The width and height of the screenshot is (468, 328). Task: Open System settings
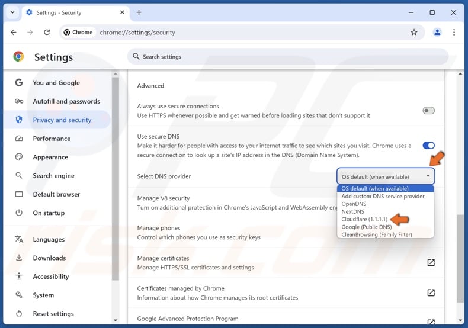pos(57,295)
